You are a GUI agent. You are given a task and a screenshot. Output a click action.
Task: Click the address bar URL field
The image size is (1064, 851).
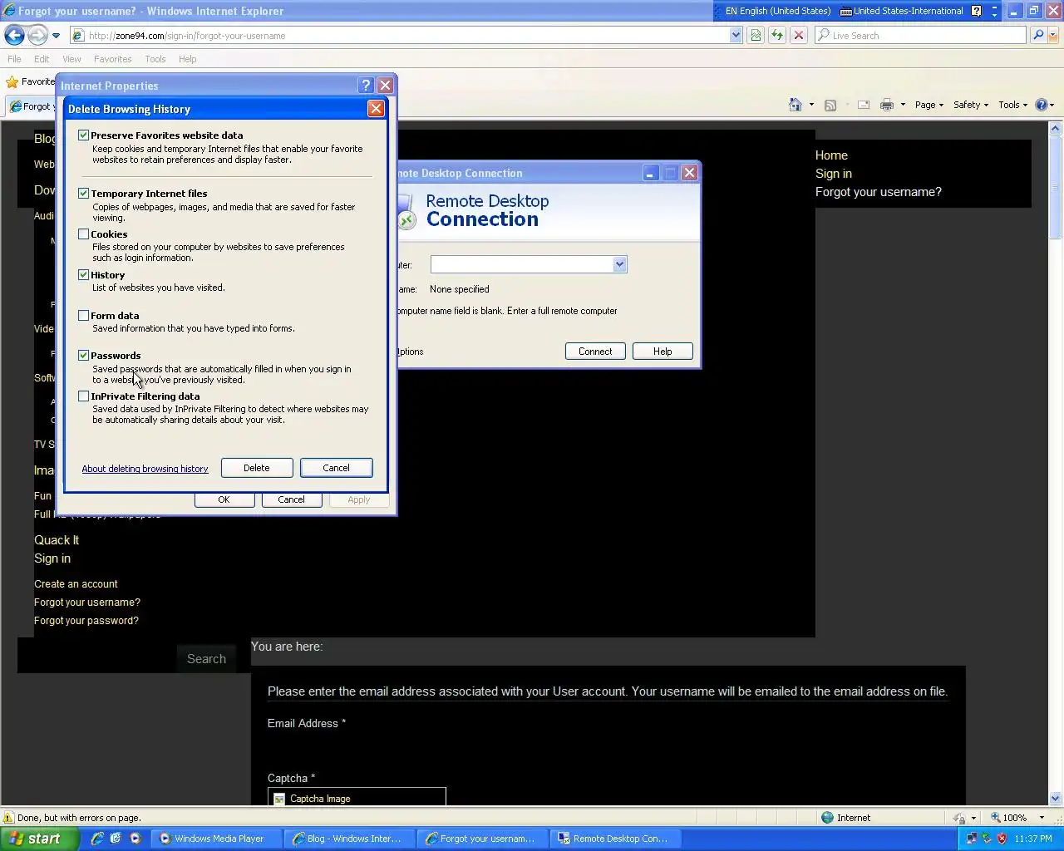399,35
